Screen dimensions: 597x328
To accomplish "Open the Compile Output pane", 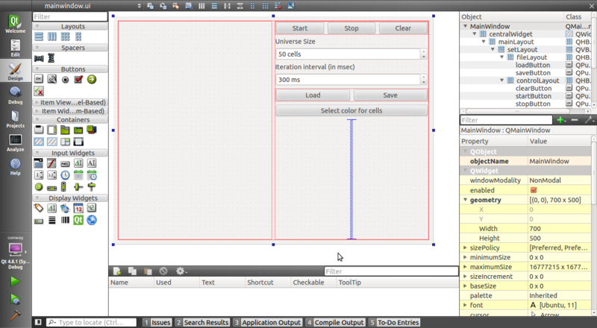I will point(335,322).
